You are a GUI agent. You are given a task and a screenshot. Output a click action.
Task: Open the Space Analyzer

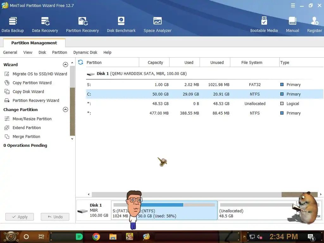[158, 25]
